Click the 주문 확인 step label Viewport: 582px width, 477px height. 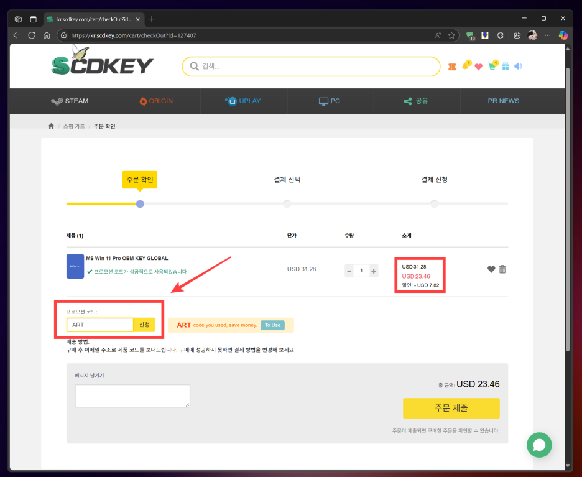[139, 180]
